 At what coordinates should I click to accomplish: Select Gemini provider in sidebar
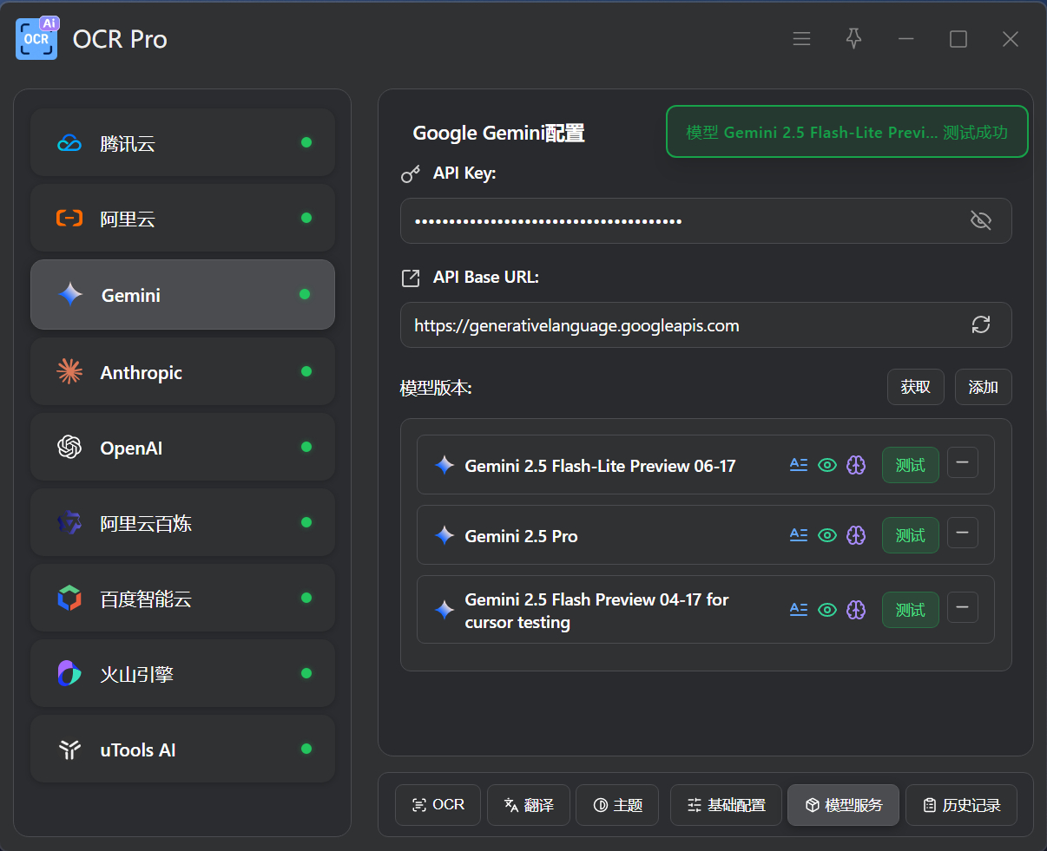(x=182, y=295)
